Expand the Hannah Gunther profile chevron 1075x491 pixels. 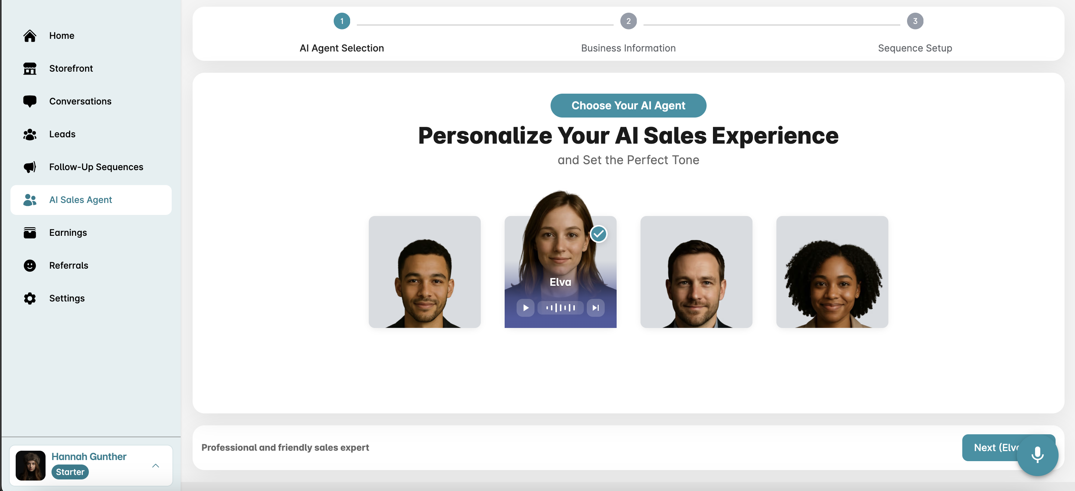point(156,466)
